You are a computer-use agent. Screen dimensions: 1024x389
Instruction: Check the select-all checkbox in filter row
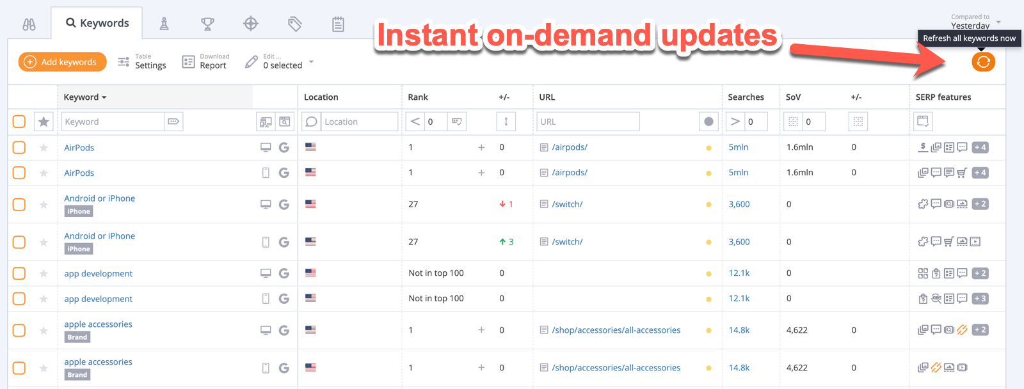point(19,122)
